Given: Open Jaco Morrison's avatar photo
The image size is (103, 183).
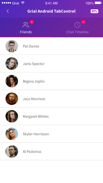Looking at the screenshot, I should [x=12, y=99].
